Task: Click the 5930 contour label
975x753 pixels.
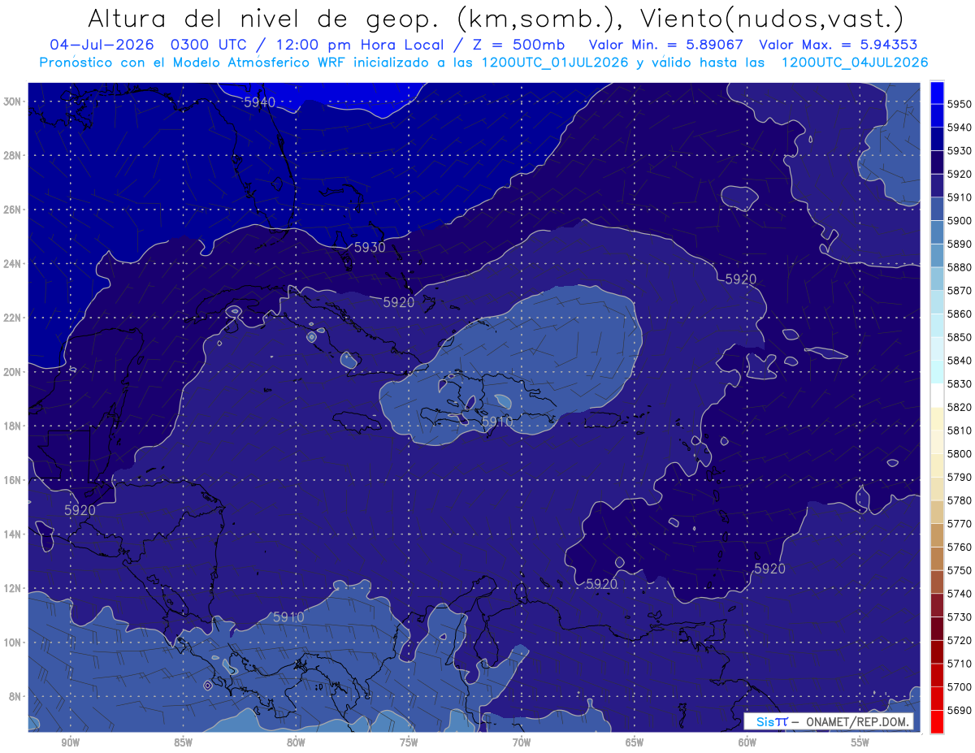Action: point(370,247)
